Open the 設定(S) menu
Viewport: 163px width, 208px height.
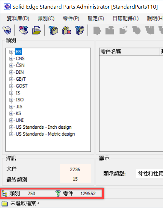[96, 18]
